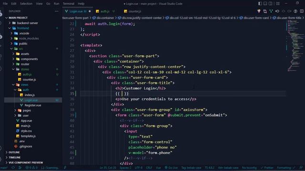The image size is (305, 171).
Task: Toggle the bottom panel layout icon
Action: (x=265, y=3)
